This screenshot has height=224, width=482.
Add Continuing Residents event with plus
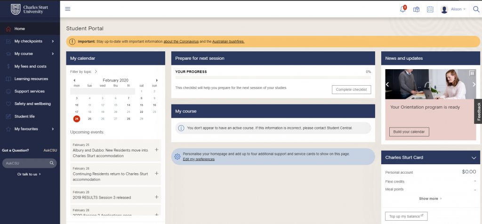tap(156, 173)
